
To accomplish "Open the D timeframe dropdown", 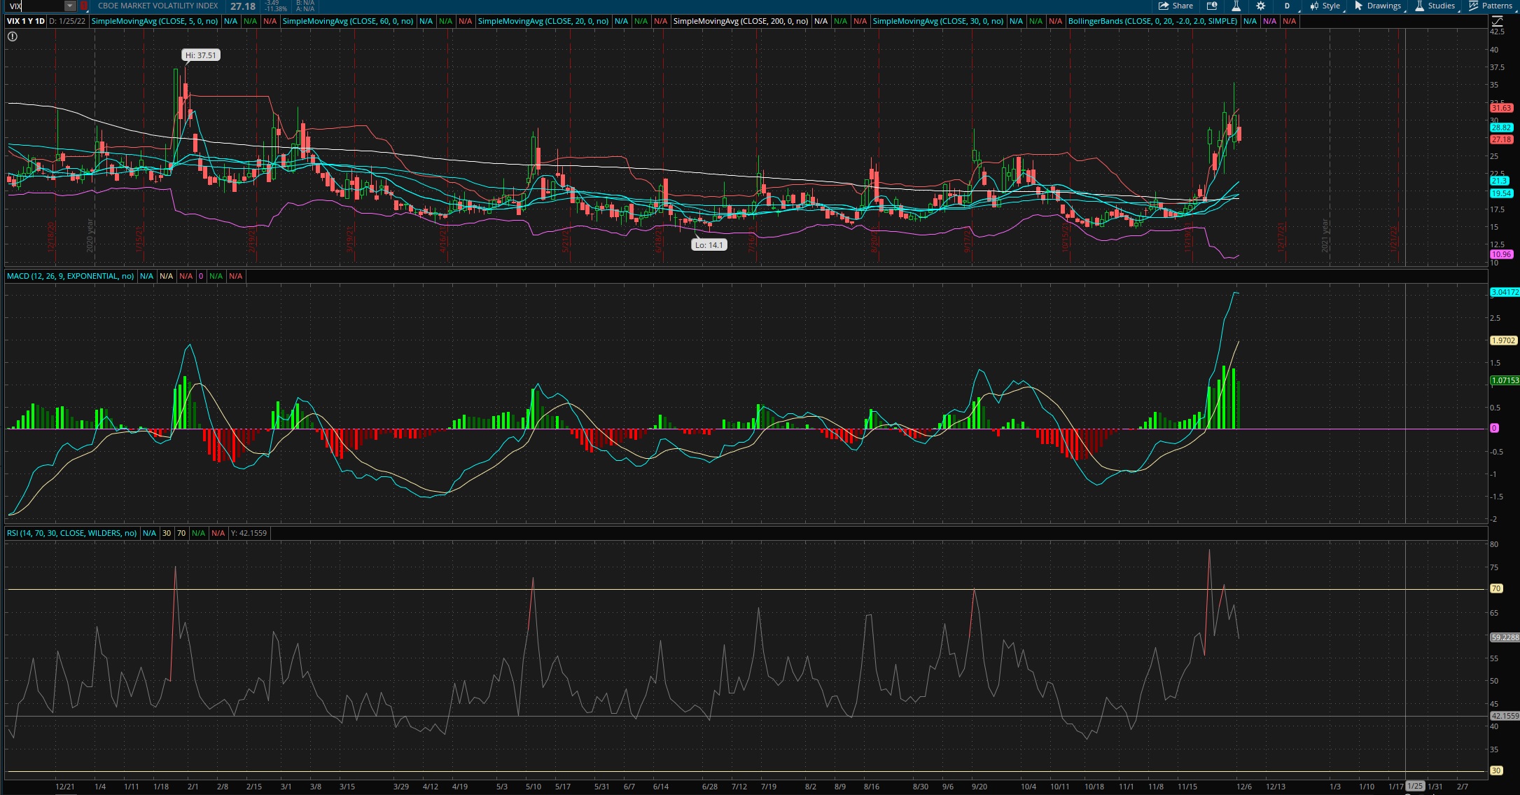I will 1287,6.
